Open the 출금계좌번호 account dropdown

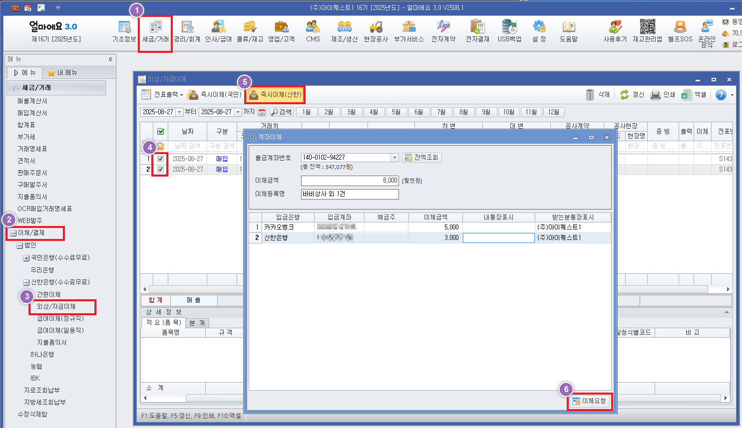[394, 158]
